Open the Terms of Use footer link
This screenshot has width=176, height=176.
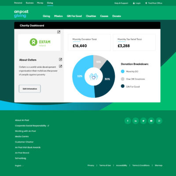click(x=105, y=165)
